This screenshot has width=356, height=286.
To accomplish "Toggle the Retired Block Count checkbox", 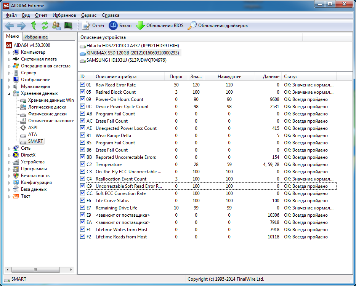I will pyautogui.click(x=82, y=92).
